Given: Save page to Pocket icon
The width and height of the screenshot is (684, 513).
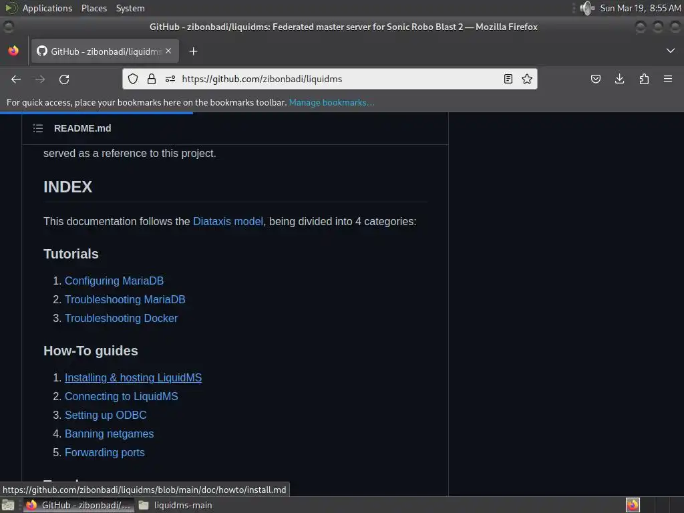Looking at the screenshot, I should point(595,79).
